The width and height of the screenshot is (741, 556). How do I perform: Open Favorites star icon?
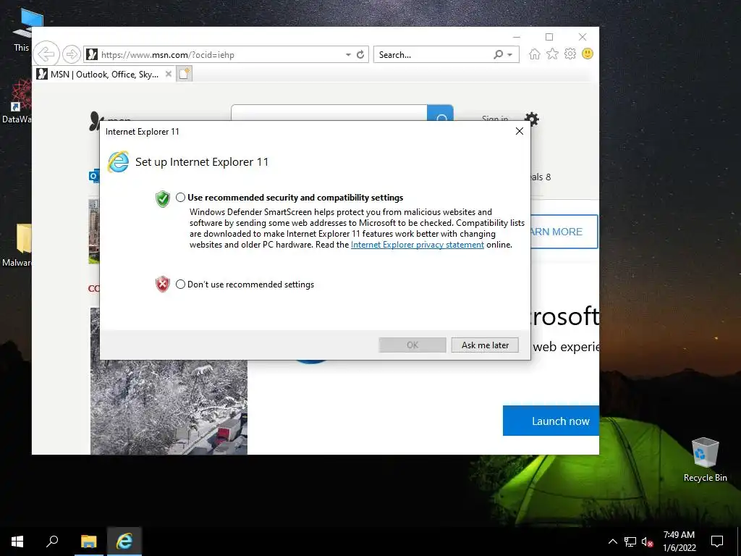pyautogui.click(x=552, y=54)
